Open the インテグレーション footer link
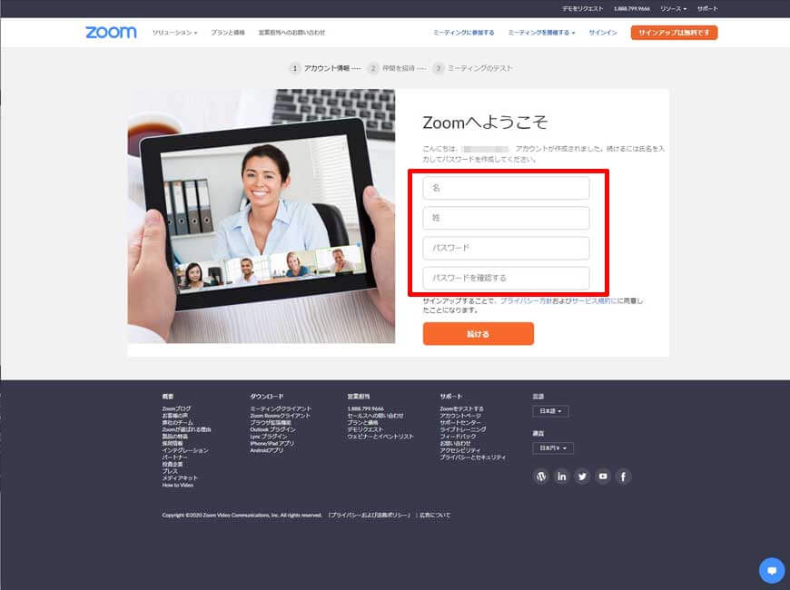Image resolution: width=790 pixels, height=590 pixels. 185,450
